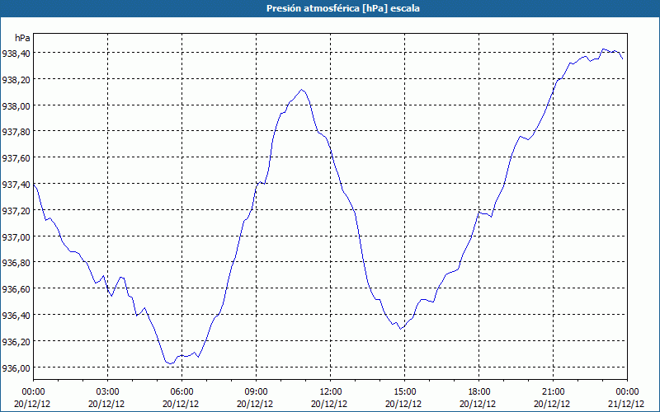Image resolution: width=660 pixels, height=412 pixels.
Task: Select the 936,60 y-axis label
Action: 16,289
